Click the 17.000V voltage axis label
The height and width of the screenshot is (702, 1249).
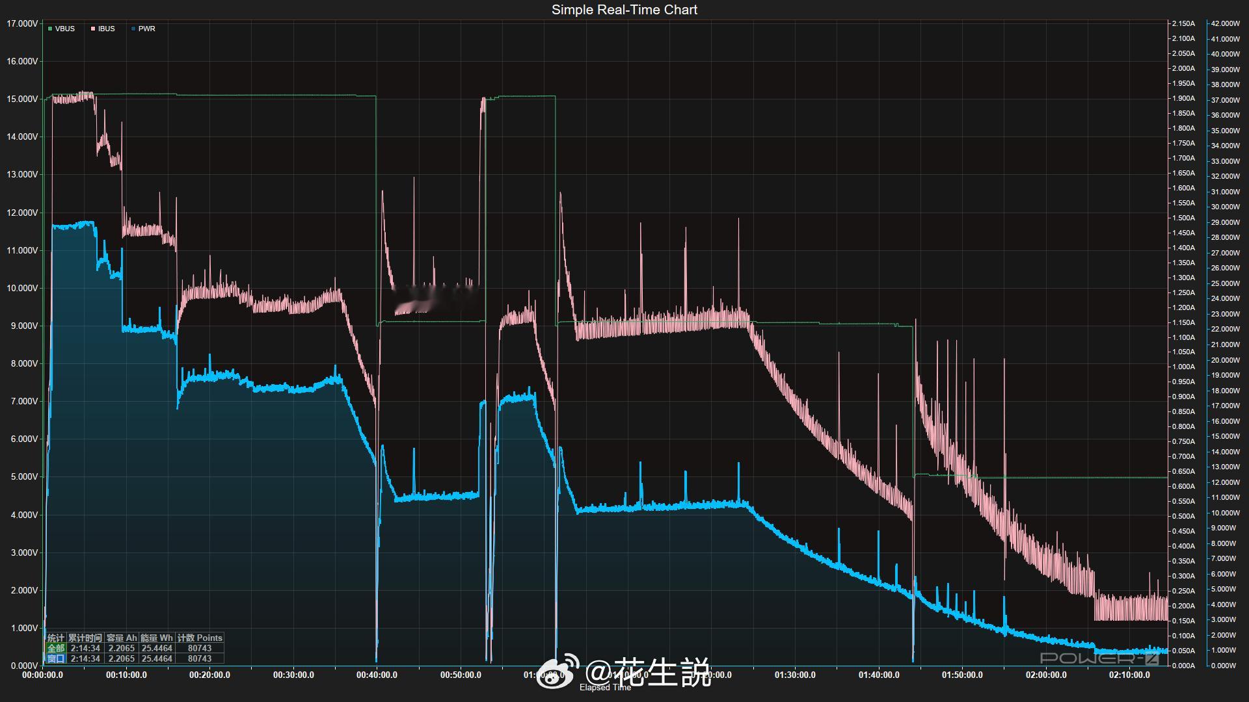pos(22,23)
